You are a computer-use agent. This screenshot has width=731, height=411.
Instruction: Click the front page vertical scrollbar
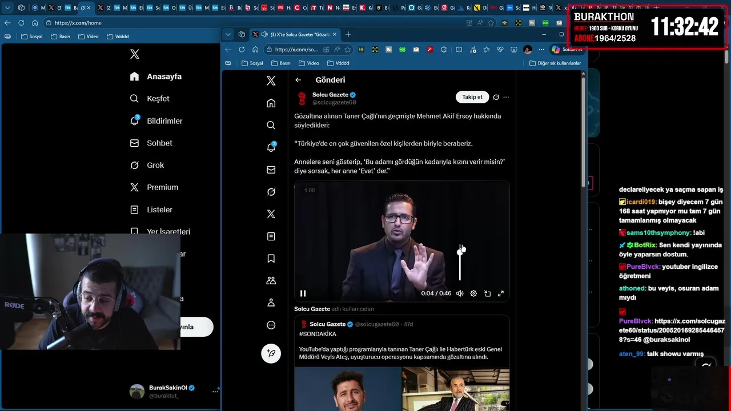[x=583, y=131]
